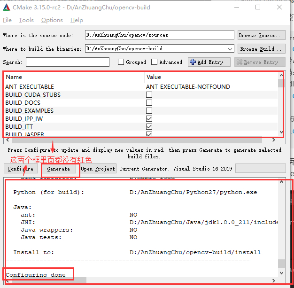294x288 pixels.
Task: Select the BUILD_ITT name
Action: tap(19, 127)
